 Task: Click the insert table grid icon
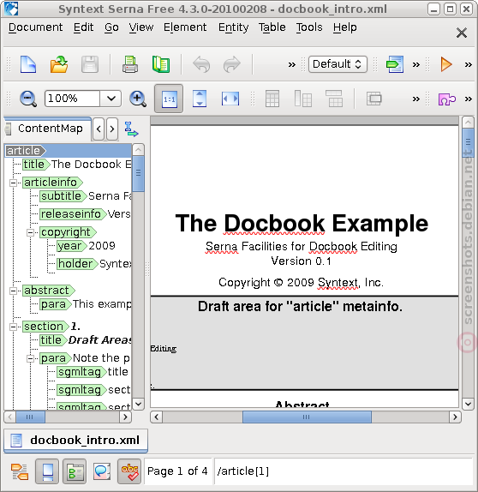pyautogui.click(x=272, y=99)
